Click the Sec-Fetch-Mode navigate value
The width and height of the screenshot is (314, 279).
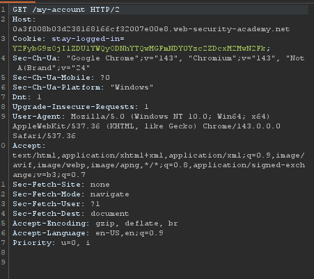[x=109, y=194]
